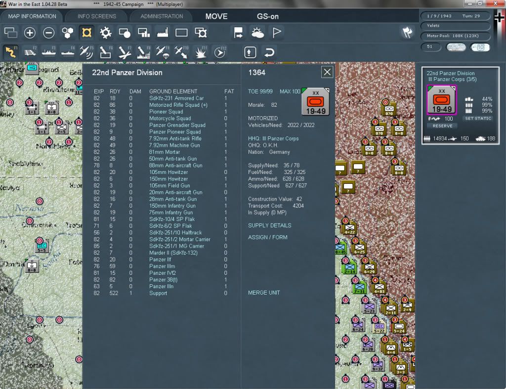506x389 pixels.
Task: Select the F6 bomb unit mode icon
Action: [106, 52]
